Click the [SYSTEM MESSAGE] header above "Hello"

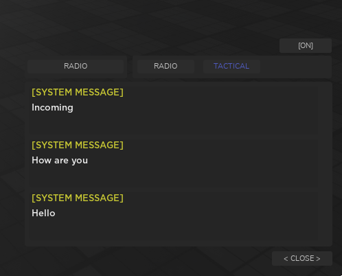pyautogui.click(x=78, y=198)
